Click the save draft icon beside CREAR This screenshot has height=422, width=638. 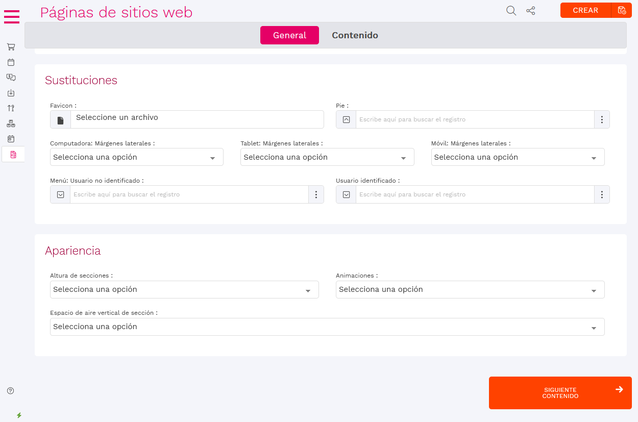click(x=621, y=10)
